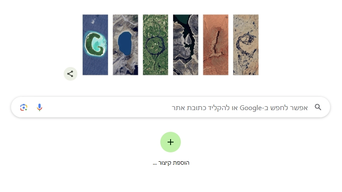Click the sandy desert doodle tile
Image resolution: width=342 pixels, height=192 pixels.
point(246,45)
